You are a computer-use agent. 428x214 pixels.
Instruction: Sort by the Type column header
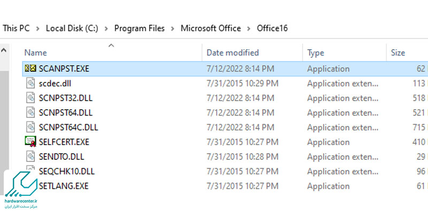point(316,52)
